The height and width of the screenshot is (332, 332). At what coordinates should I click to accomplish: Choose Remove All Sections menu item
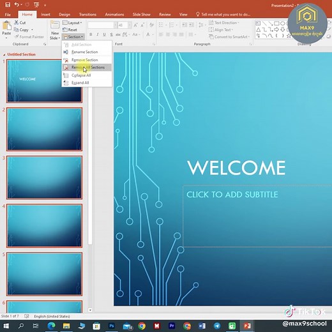[87, 68]
